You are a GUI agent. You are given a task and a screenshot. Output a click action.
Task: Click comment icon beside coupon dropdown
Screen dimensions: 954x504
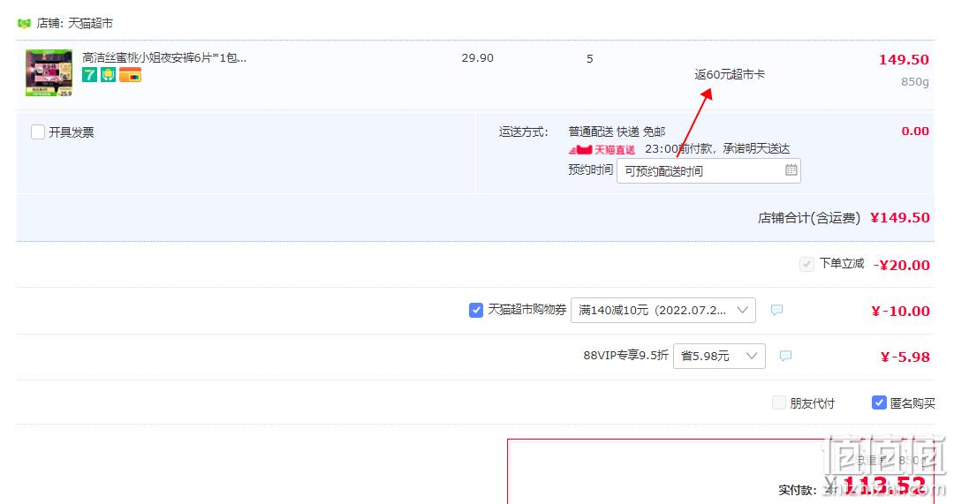(776, 310)
